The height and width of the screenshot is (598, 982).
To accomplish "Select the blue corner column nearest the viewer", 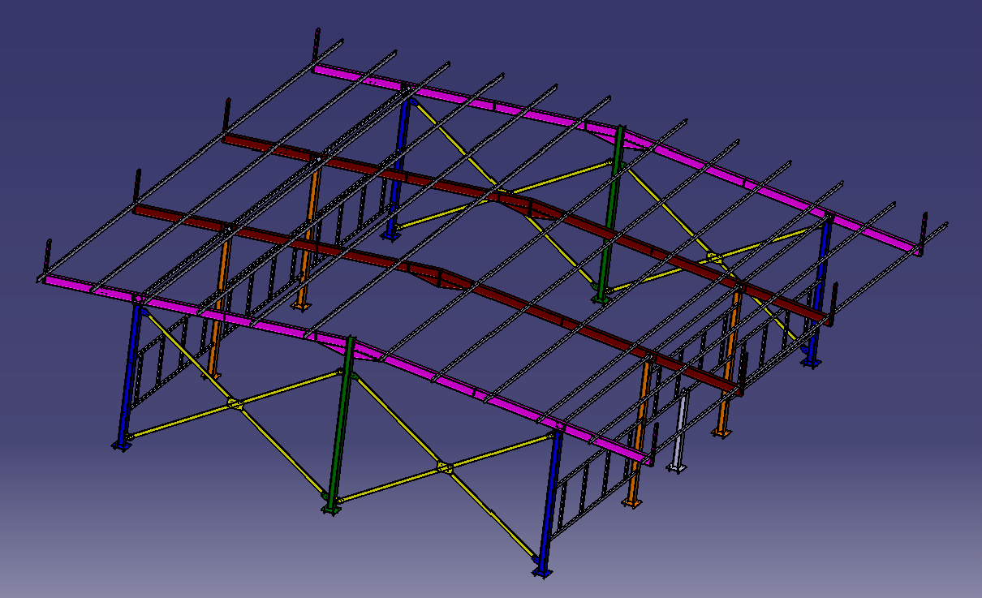I will coord(550,501).
